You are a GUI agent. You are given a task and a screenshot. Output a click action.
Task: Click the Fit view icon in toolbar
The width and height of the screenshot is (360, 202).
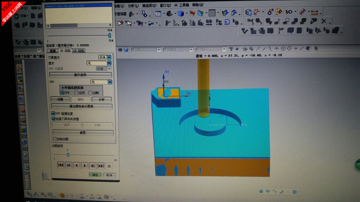tap(158, 14)
